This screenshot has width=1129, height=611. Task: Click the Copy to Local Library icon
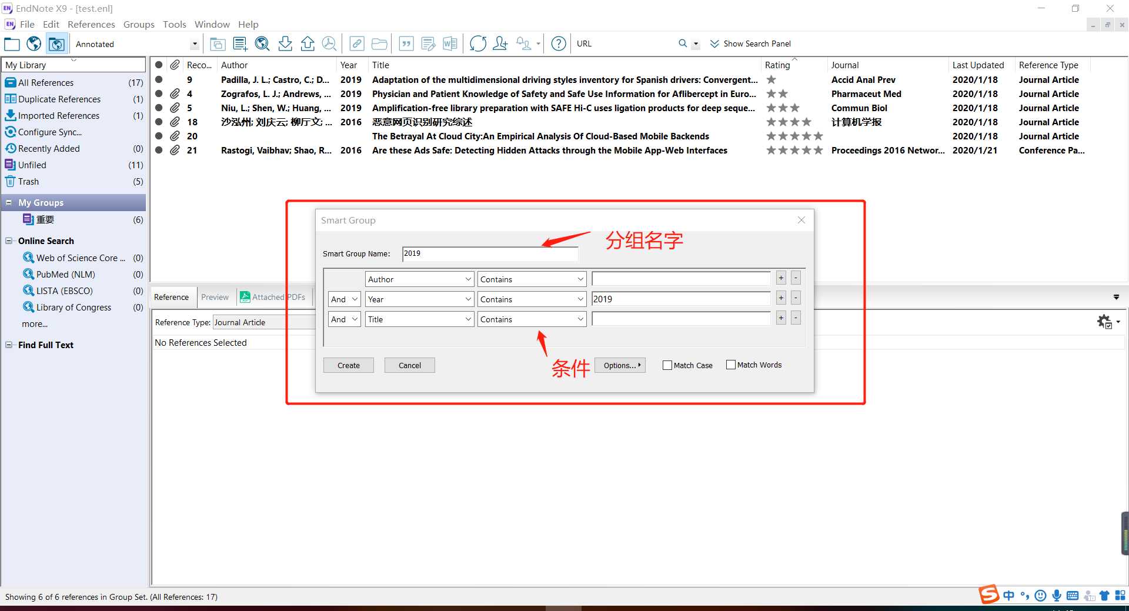tap(218, 44)
